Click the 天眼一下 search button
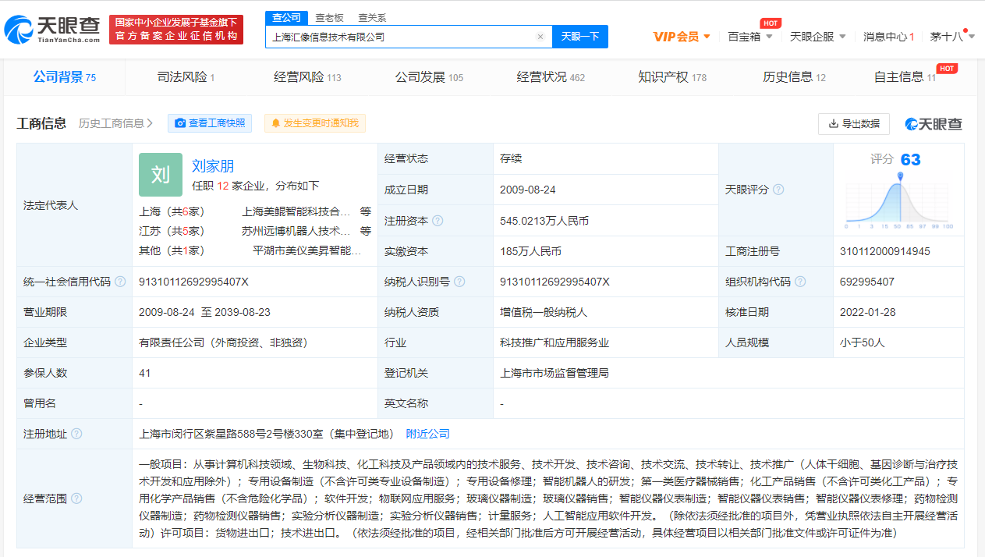This screenshot has height=557, width=985. click(579, 36)
